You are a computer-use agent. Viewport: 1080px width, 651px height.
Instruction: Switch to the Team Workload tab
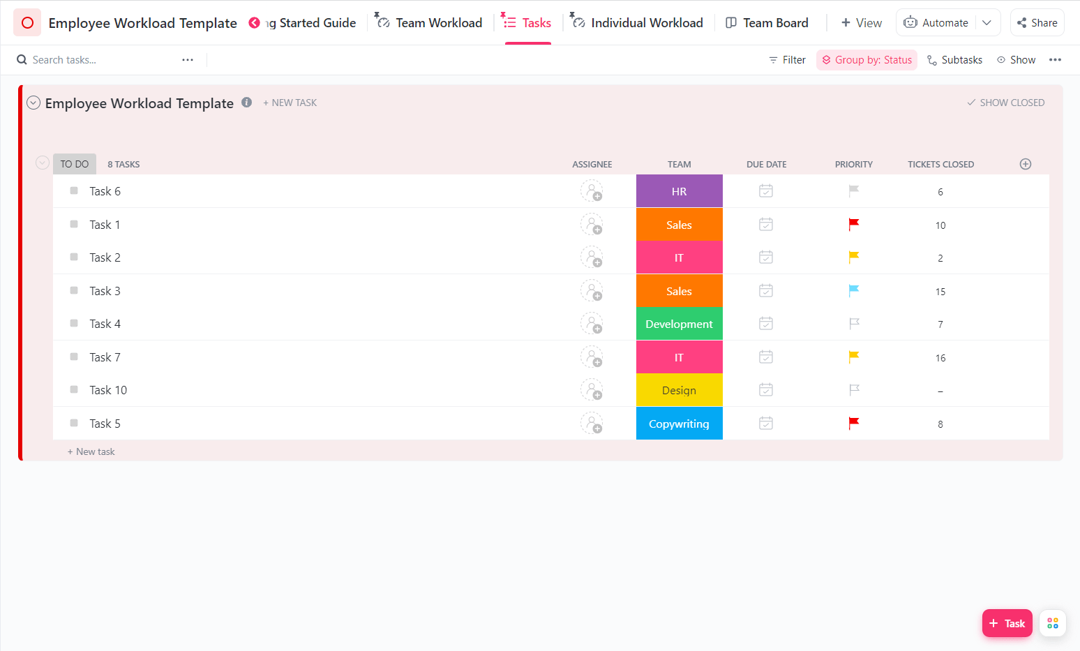pyautogui.click(x=430, y=23)
